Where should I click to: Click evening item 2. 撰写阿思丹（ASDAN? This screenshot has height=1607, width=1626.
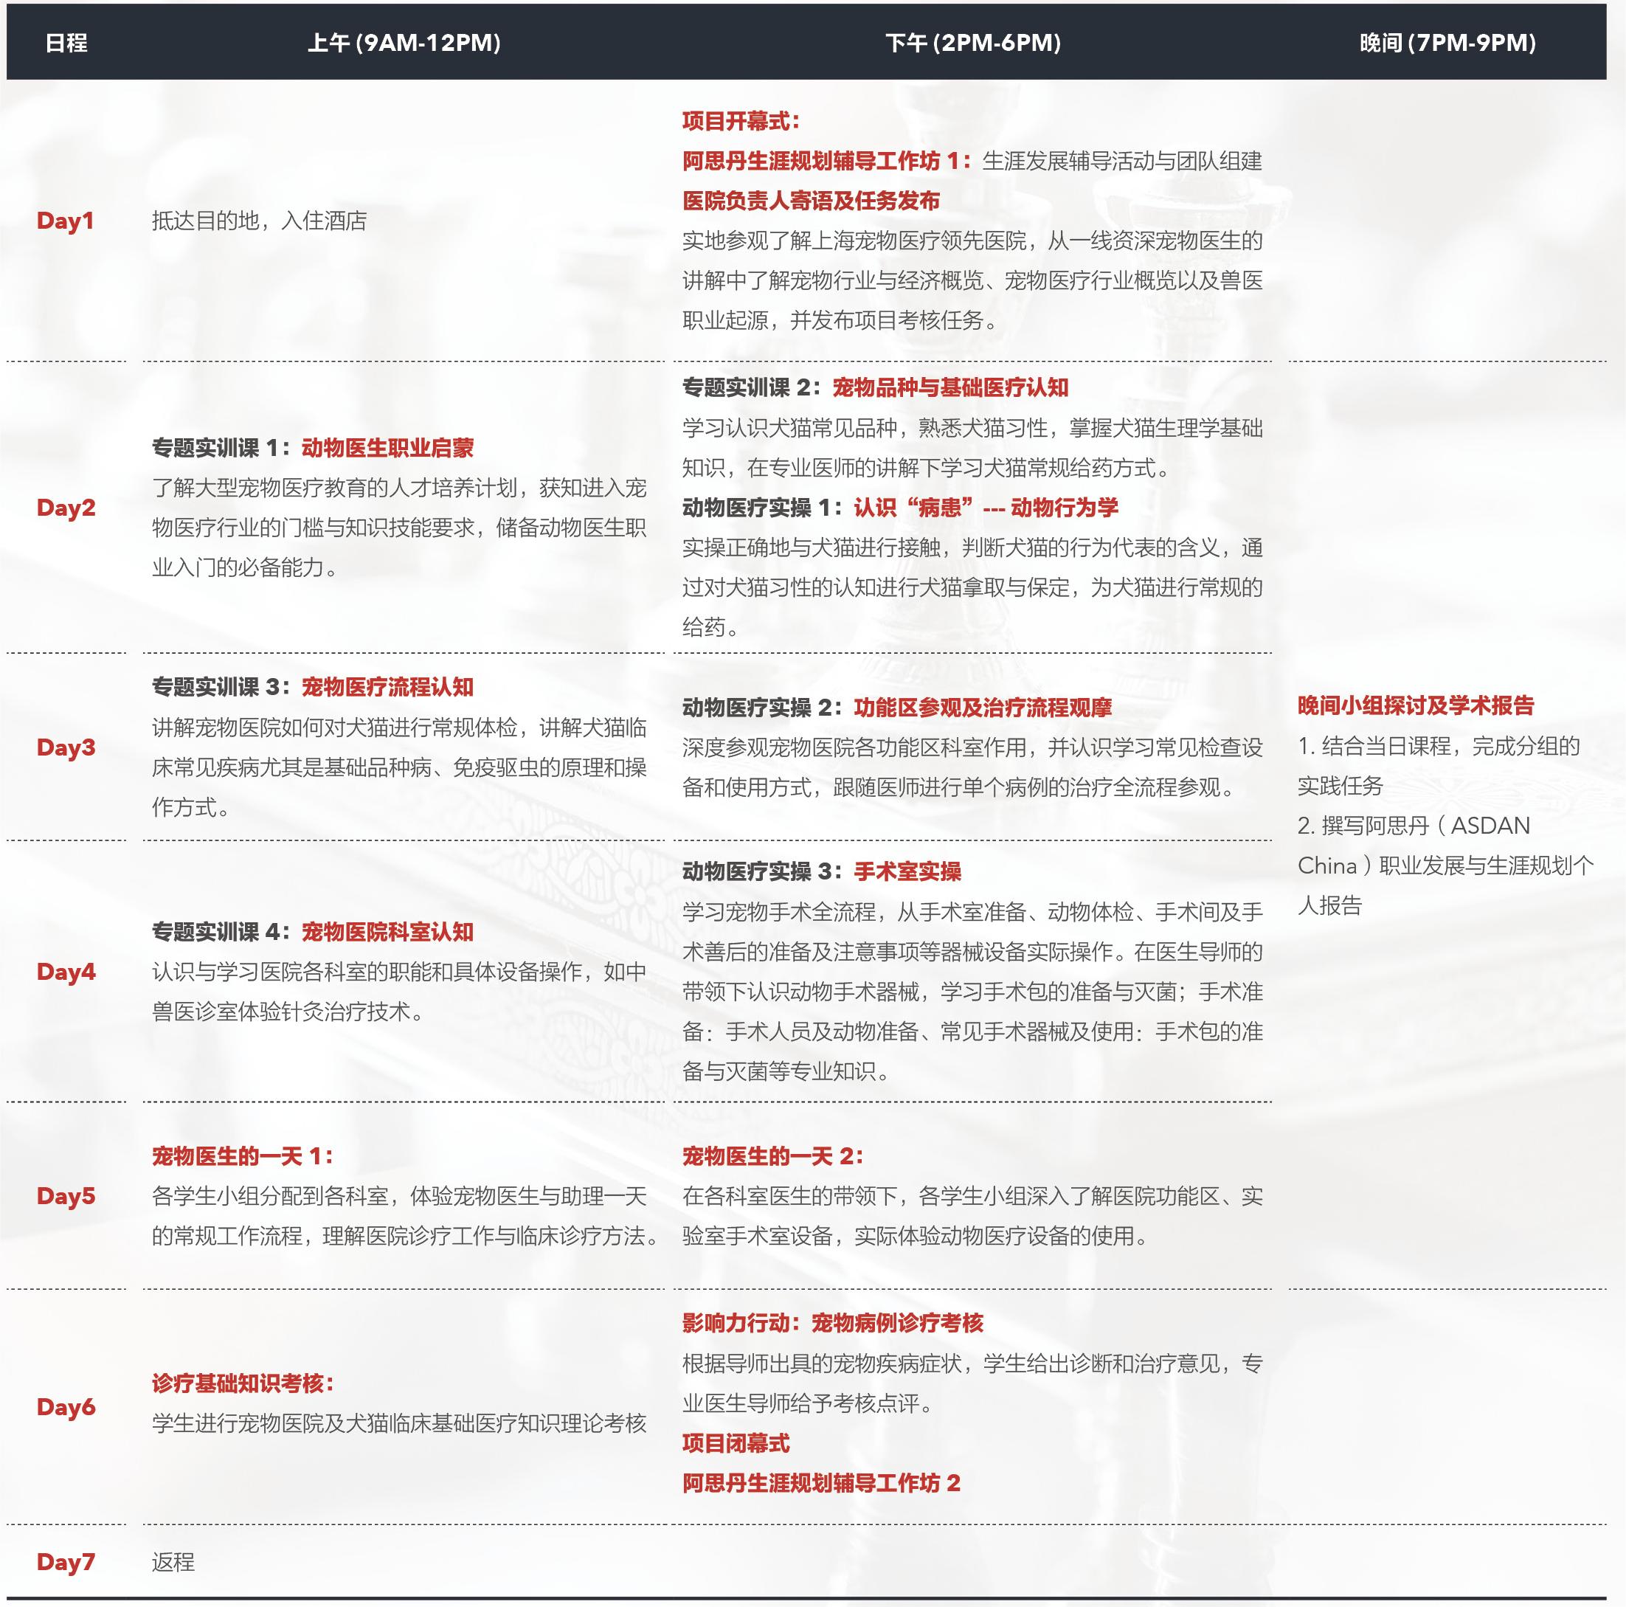click(1415, 826)
